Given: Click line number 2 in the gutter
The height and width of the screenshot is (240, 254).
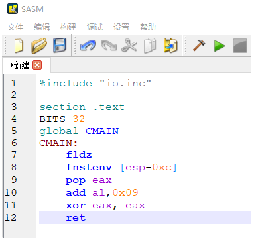Looking at the screenshot, I should point(14,95).
